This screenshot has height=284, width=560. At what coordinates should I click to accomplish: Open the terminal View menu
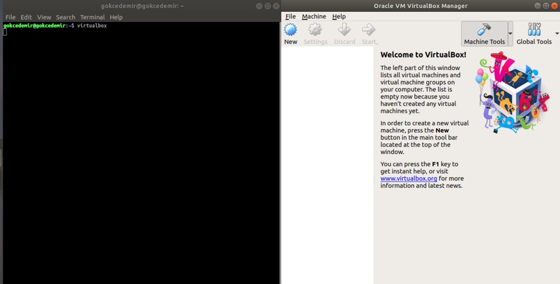click(x=44, y=17)
